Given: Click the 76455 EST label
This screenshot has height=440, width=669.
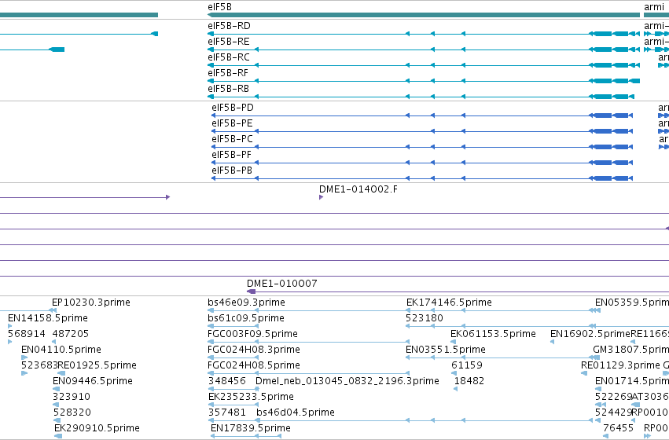Looking at the screenshot, I should 618,428.
